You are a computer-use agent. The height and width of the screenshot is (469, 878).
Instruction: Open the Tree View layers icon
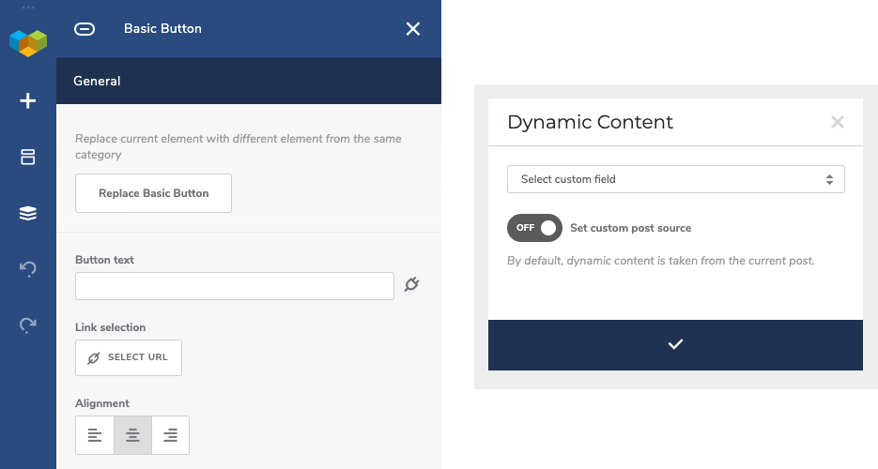[x=28, y=213]
